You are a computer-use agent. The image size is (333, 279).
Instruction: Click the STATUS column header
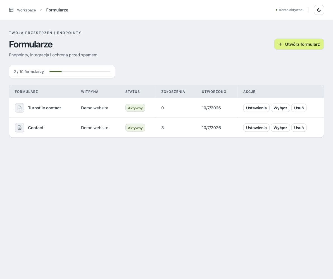tap(132, 92)
